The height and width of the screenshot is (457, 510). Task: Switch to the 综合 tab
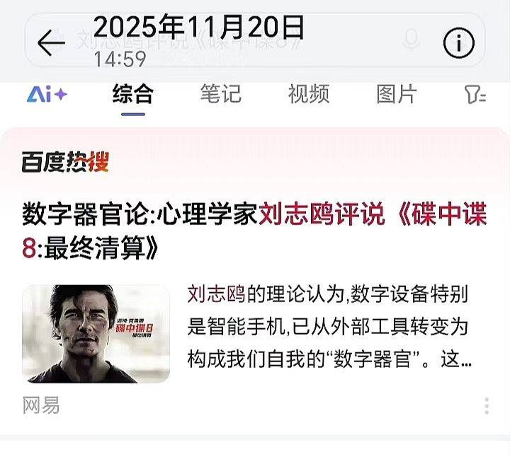[x=132, y=94]
